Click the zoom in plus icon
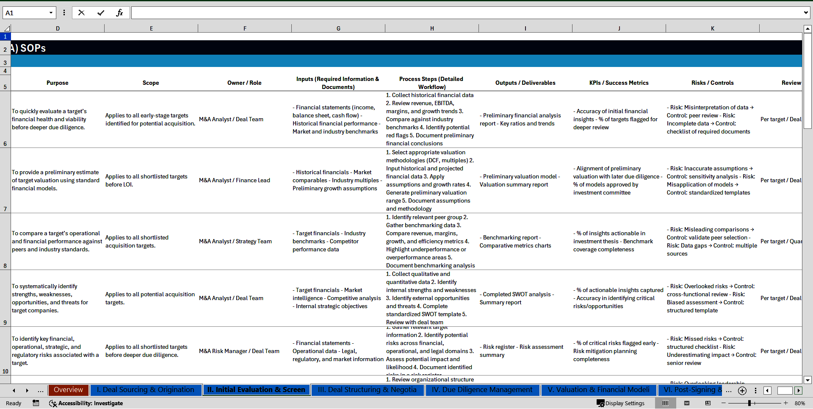 click(785, 403)
